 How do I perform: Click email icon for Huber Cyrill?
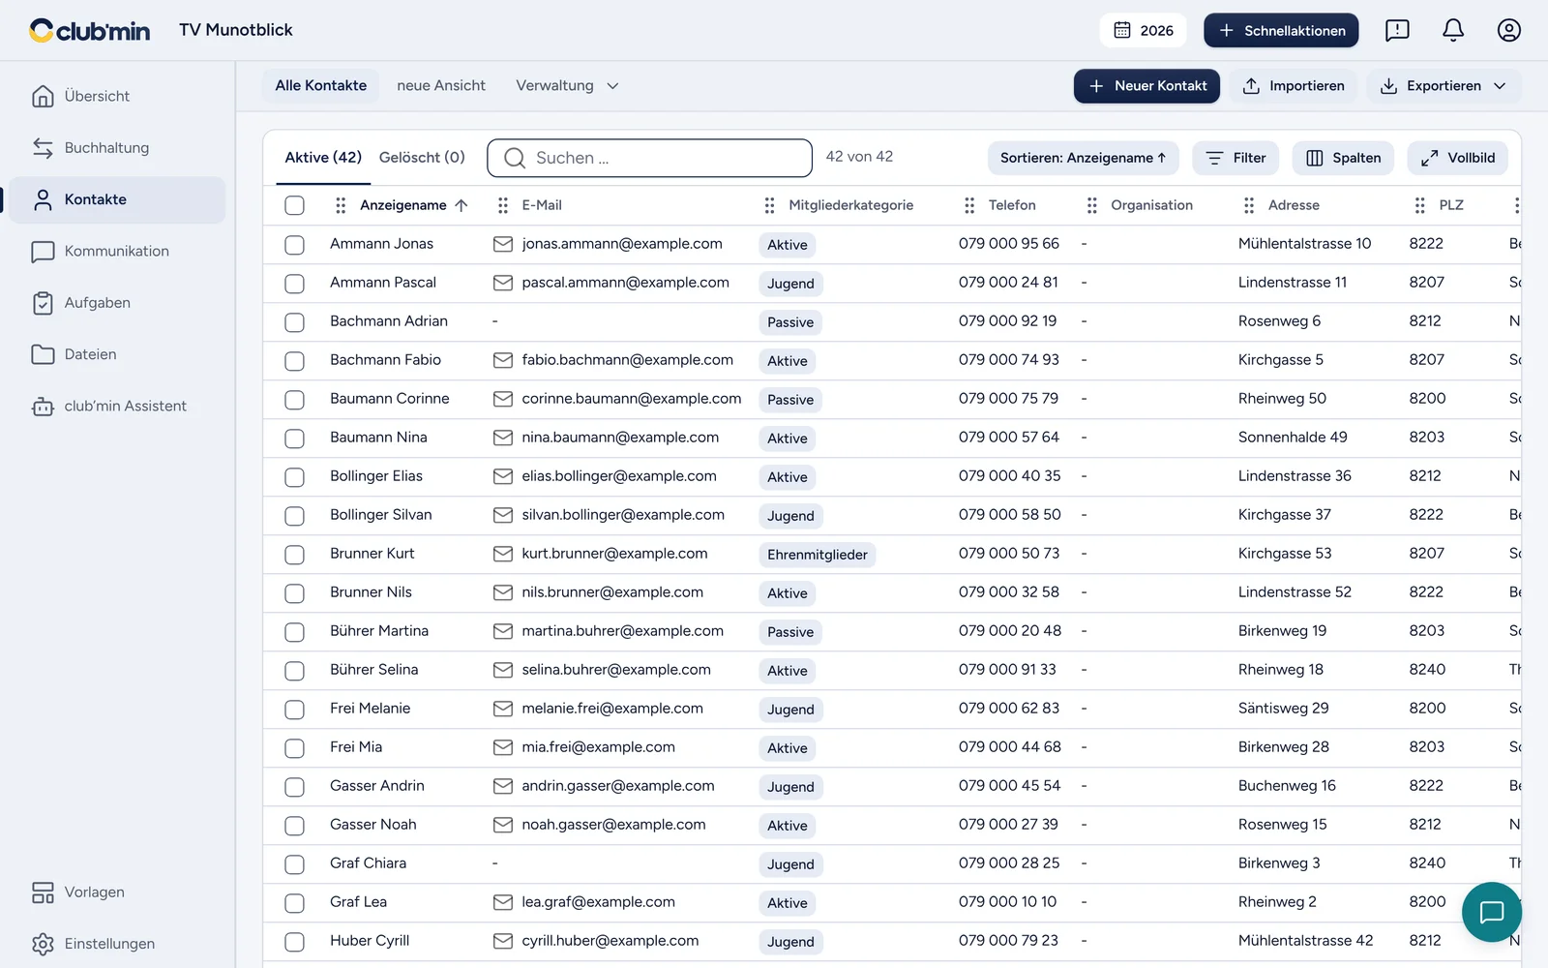point(503,941)
